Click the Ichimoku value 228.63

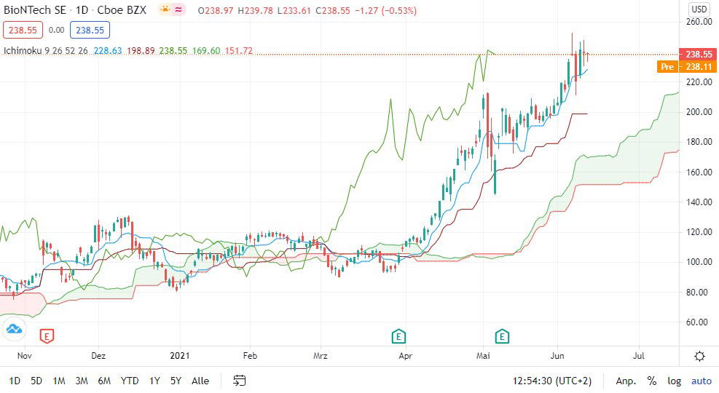click(108, 50)
